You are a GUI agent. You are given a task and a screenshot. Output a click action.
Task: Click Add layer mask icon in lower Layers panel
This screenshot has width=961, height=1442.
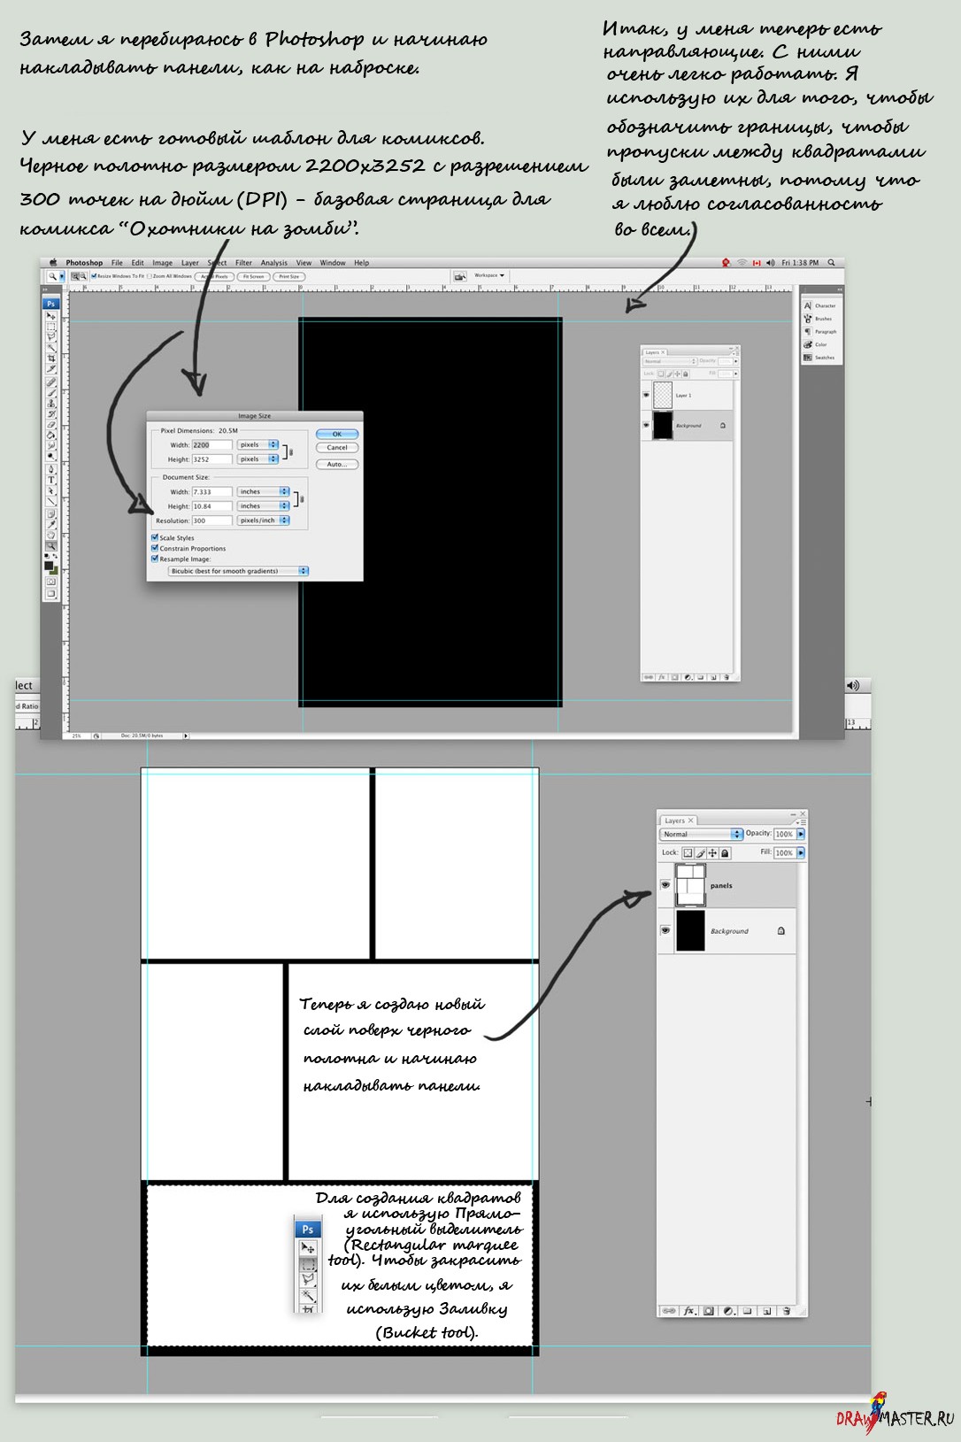pos(708,1311)
